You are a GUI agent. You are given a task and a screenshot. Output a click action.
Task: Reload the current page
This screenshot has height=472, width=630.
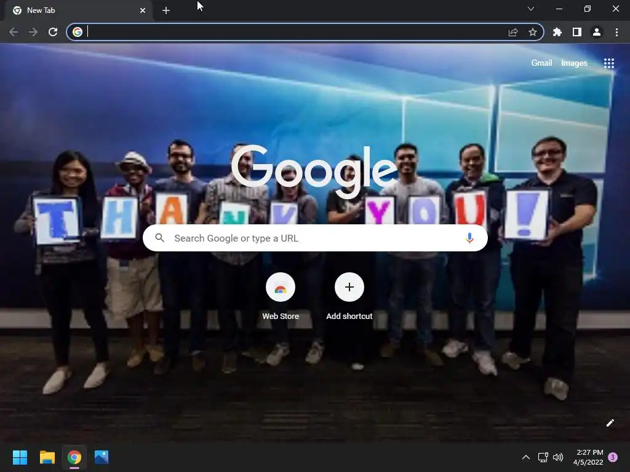click(x=53, y=32)
